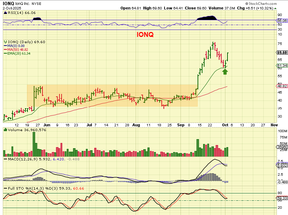Click the blue 6.420 MACD signal value

point(58,159)
